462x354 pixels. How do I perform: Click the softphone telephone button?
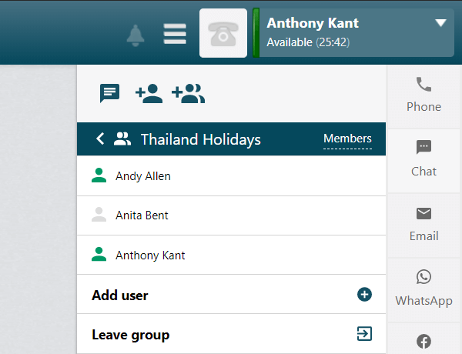223,33
